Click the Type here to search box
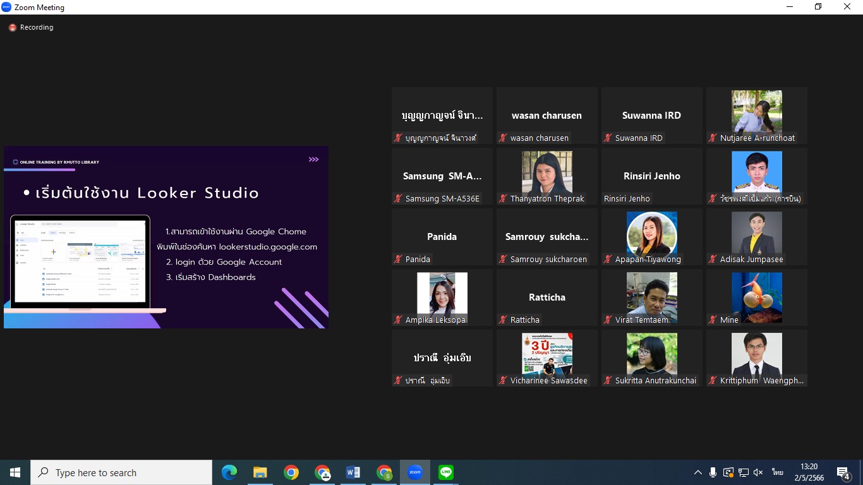The image size is (863, 485). point(121,472)
